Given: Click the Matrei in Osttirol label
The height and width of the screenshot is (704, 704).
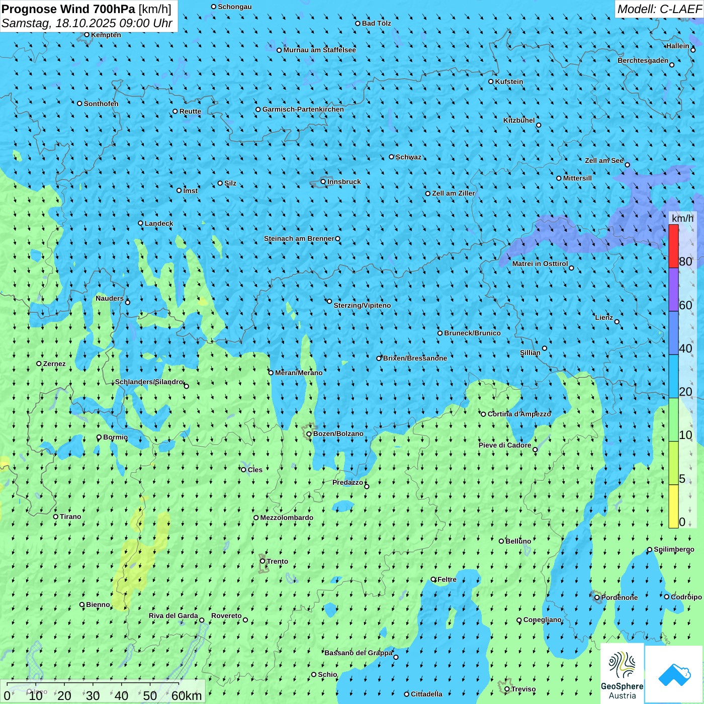Looking at the screenshot, I should 540,263.
